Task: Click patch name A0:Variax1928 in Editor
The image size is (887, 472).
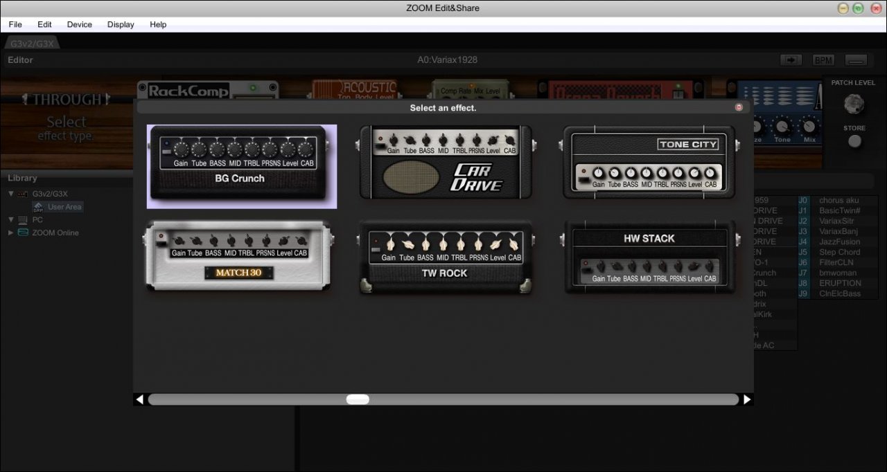Action: pos(447,60)
